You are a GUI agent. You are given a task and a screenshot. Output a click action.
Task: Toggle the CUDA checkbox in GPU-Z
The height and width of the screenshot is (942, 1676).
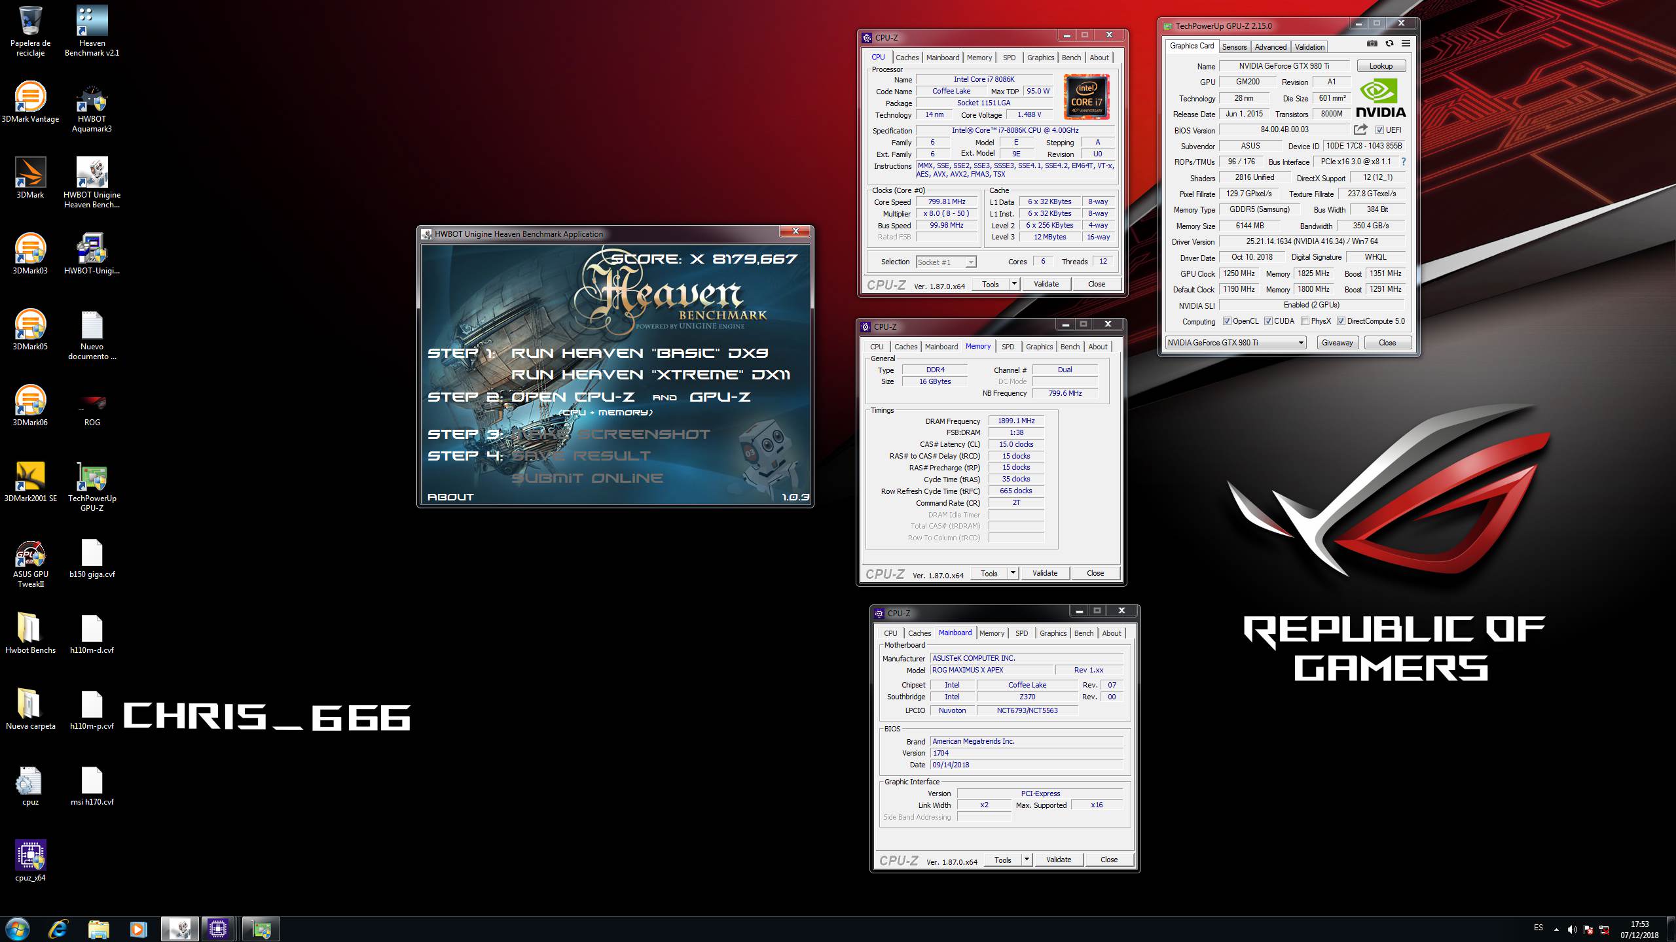click(1268, 321)
